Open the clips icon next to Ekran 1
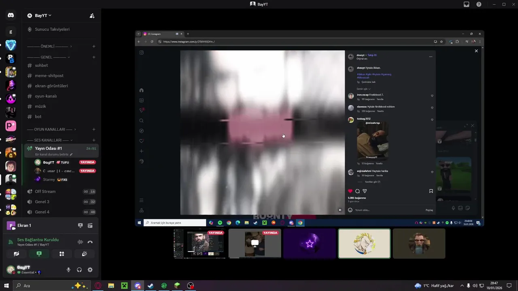 [x=90, y=226]
